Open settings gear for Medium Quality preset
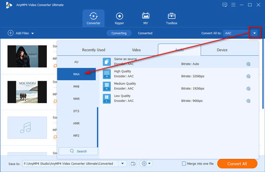 pyautogui.click(x=248, y=89)
